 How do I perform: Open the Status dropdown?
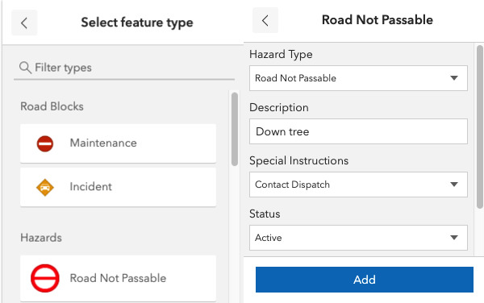coord(358,238)
